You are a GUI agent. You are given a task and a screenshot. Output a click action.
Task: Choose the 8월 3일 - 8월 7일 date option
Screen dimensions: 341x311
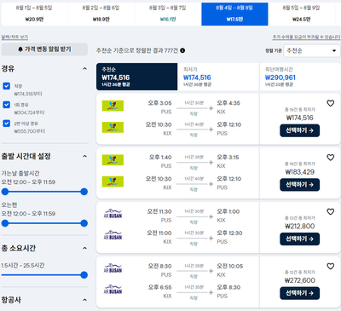[168, 14]
